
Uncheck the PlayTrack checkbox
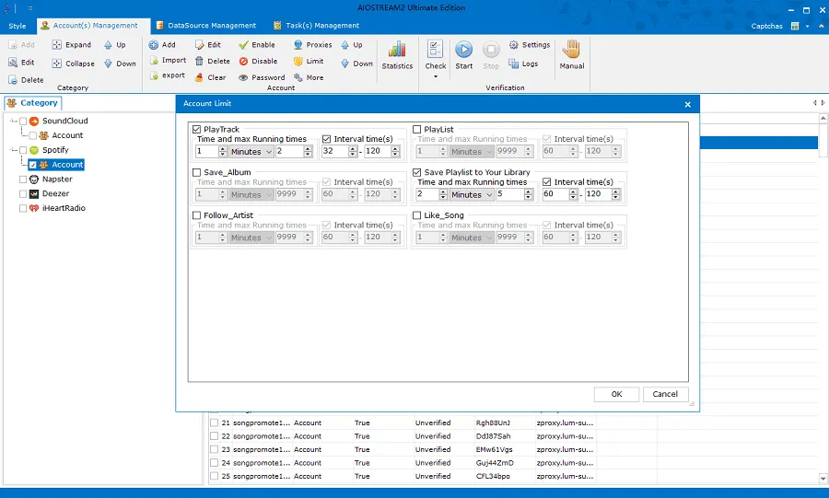(x=197, y=130)
